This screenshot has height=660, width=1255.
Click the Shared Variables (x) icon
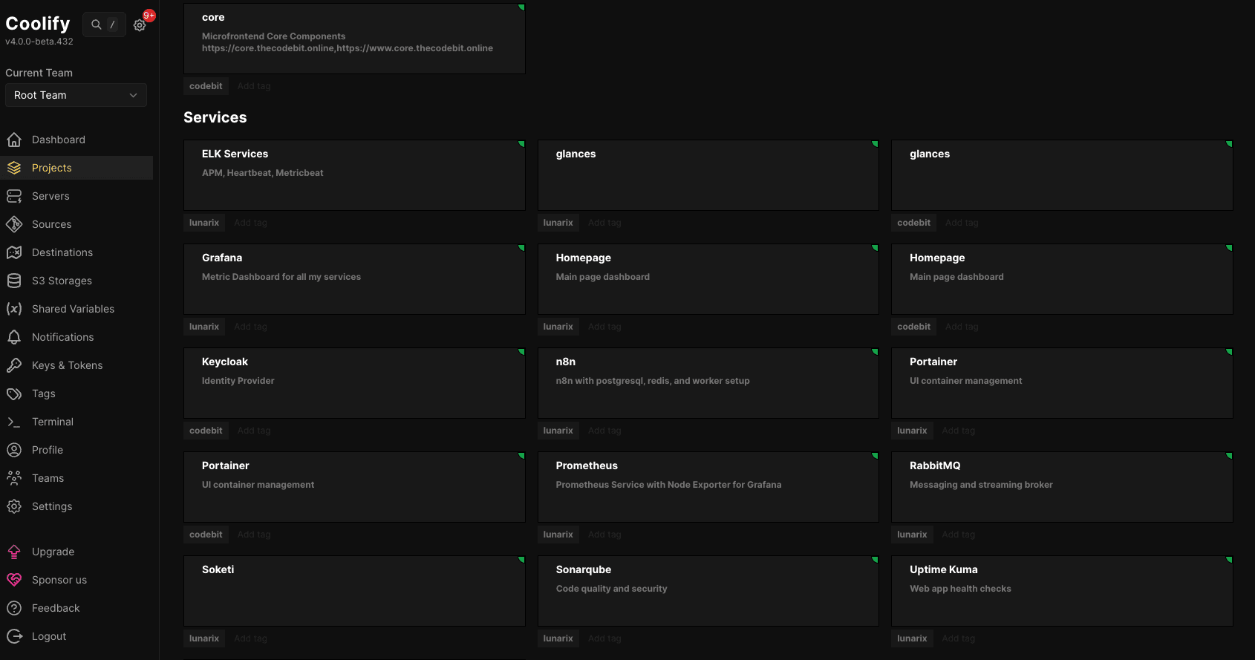coord(14,309)
